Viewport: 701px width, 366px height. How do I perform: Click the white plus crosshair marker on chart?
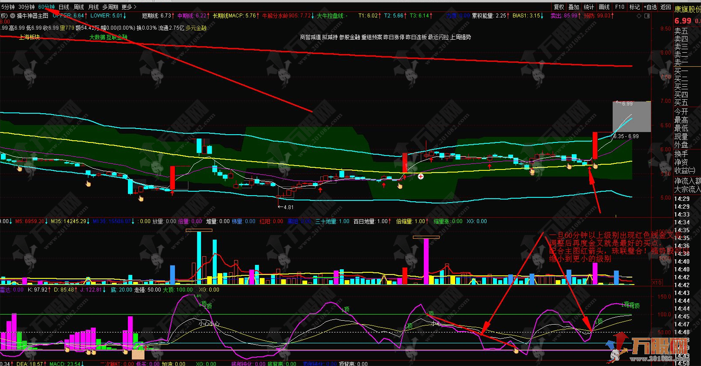[x=421, y=176]
